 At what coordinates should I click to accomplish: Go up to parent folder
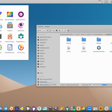47,31
